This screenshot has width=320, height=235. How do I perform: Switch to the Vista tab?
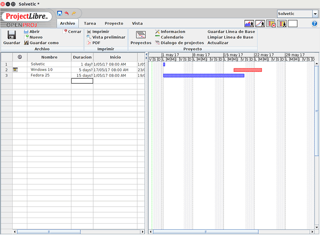point(137,23)
